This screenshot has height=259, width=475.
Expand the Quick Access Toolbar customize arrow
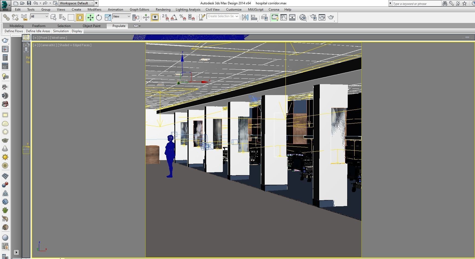96,3
